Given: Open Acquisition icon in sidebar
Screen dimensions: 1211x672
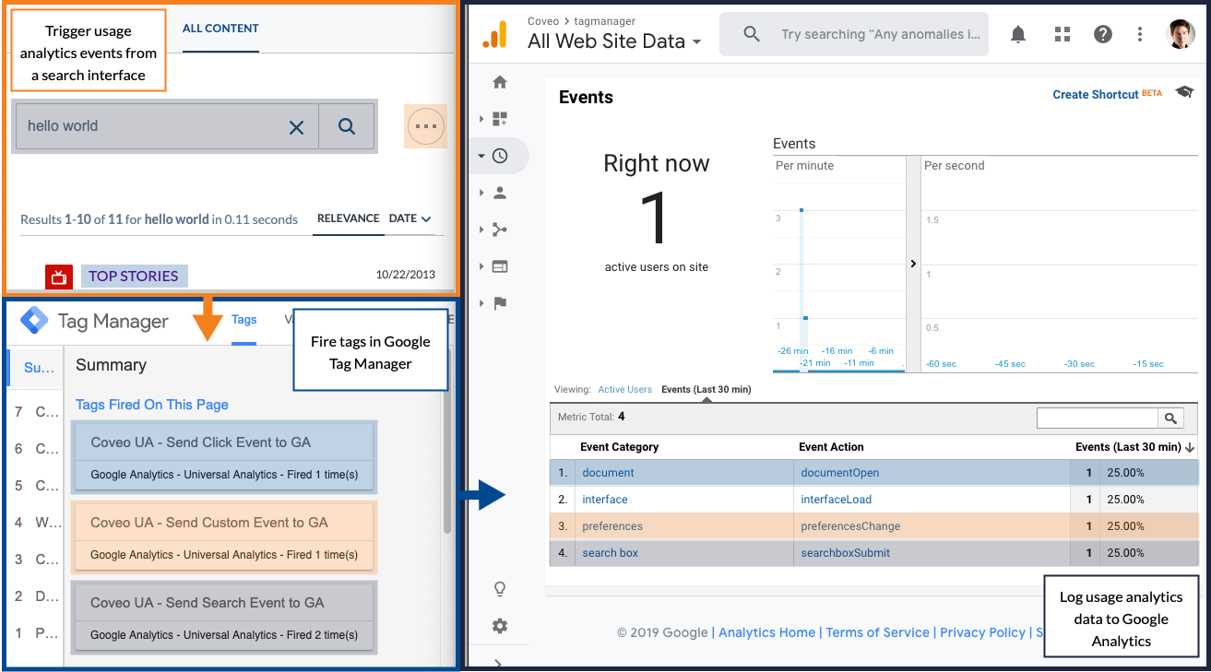Looking at the screenshot, I should (x=500, y=230).
